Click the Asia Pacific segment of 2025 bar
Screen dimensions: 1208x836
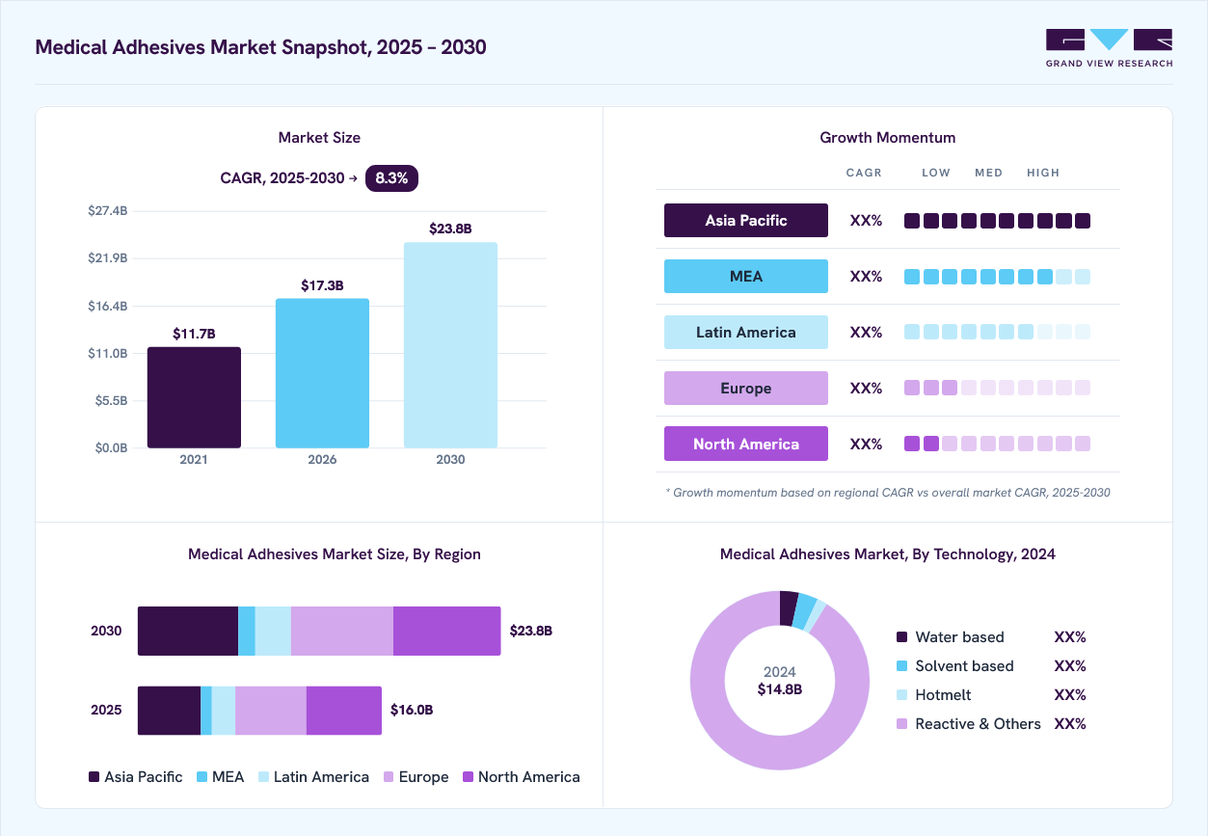pyautogui.click(x=169, y=711)
